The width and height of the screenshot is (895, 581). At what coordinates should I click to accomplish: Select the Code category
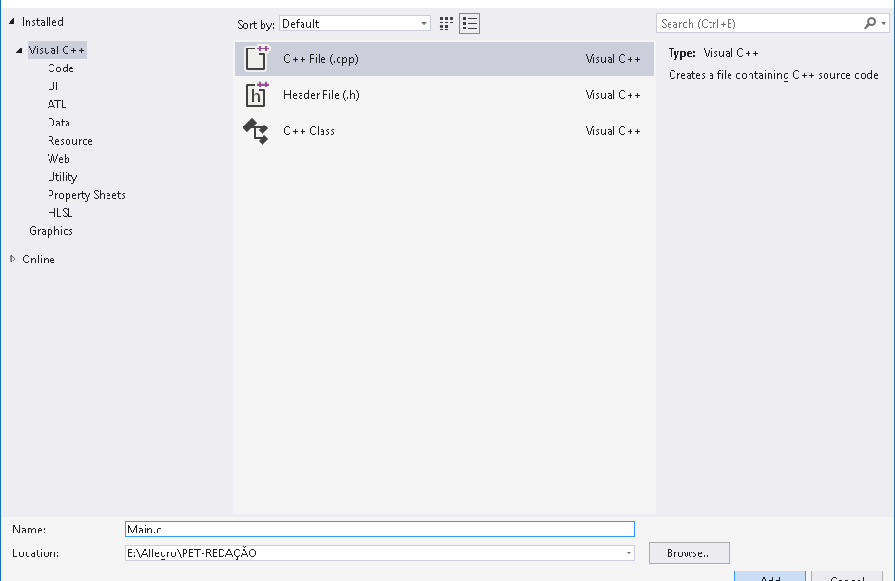[61, 68]
